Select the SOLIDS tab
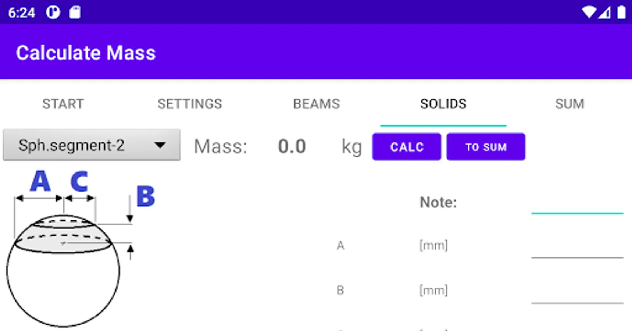 tap(443, 104)
